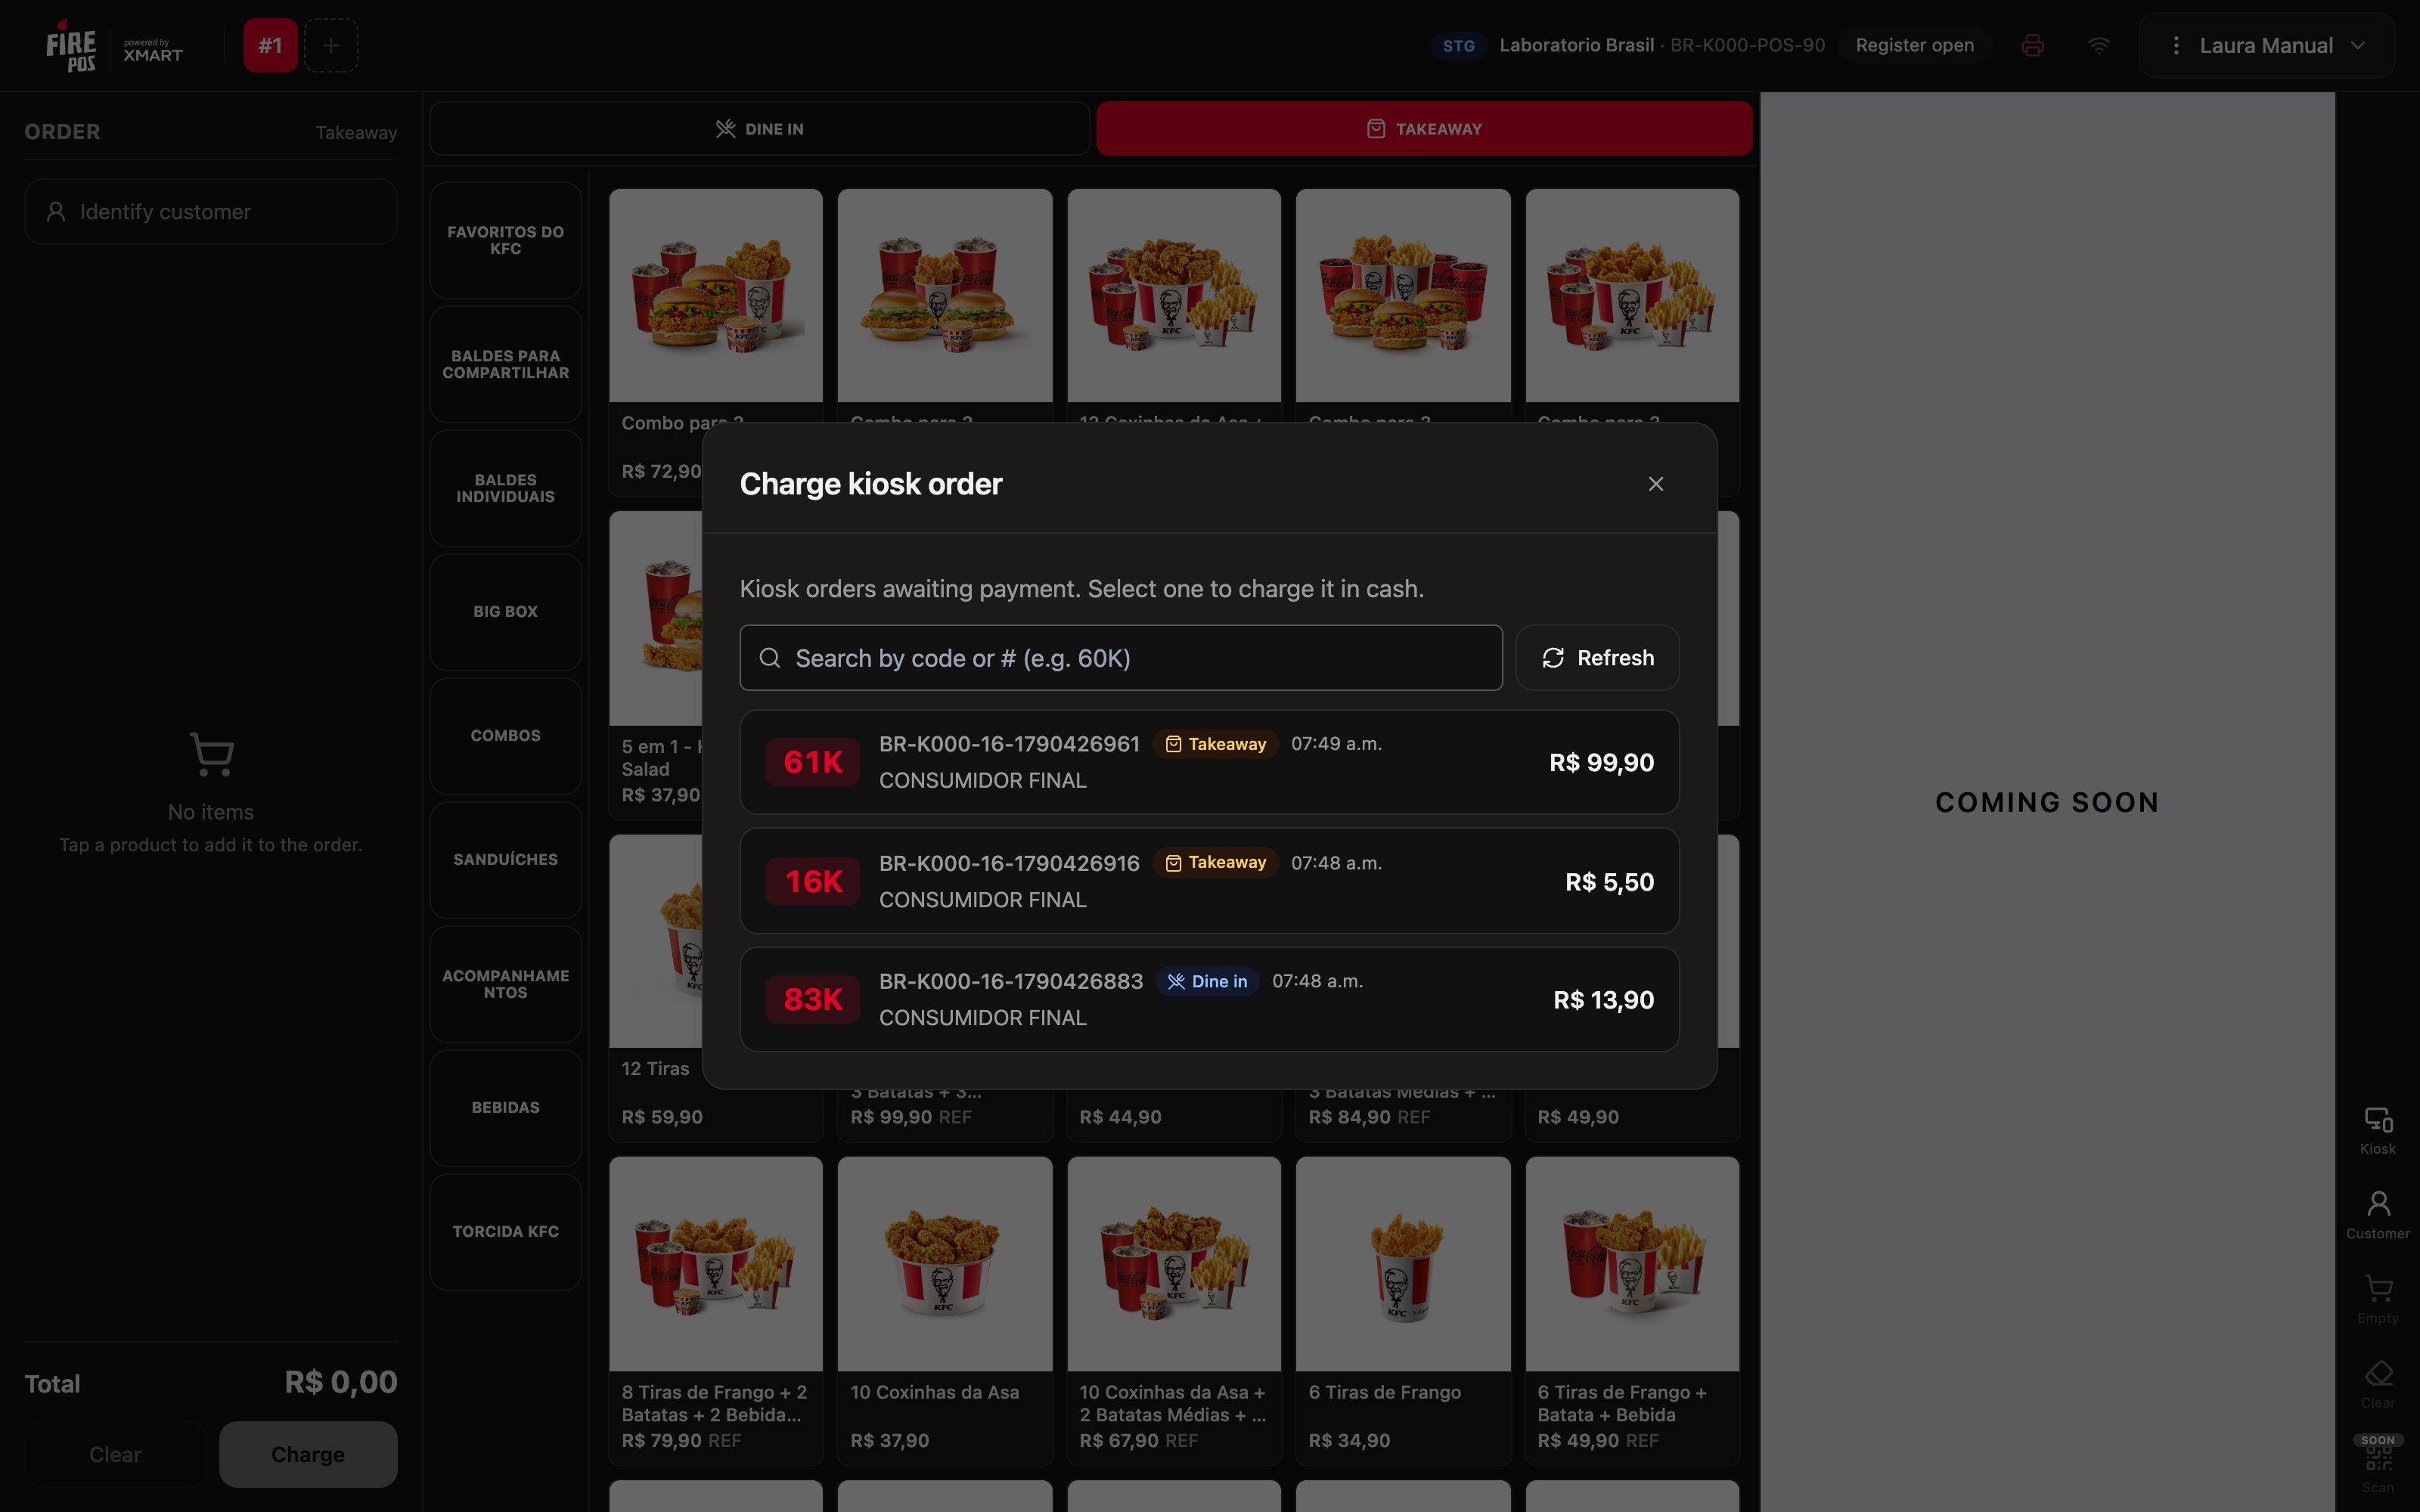Select kiosk order 83K for R$ 13,90
This screenshot has height=1512, width=2420.
[x=1209, y=999]
